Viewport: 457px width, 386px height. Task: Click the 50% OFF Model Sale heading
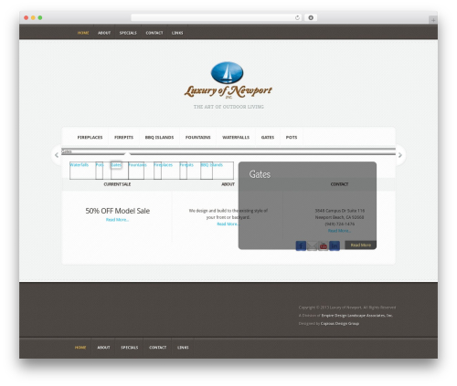(x=118, y=211)
